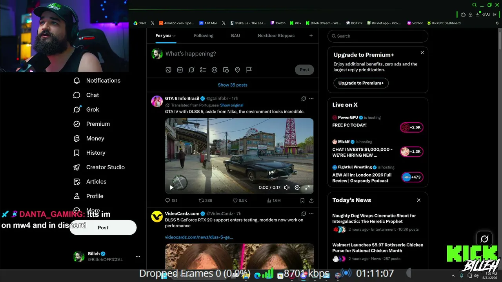502x282 pixels.
Task: Open the GTA IV video thumbnail
Action: coord(239,156)
